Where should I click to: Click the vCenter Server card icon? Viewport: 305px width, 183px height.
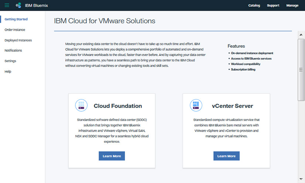[196, 105]
